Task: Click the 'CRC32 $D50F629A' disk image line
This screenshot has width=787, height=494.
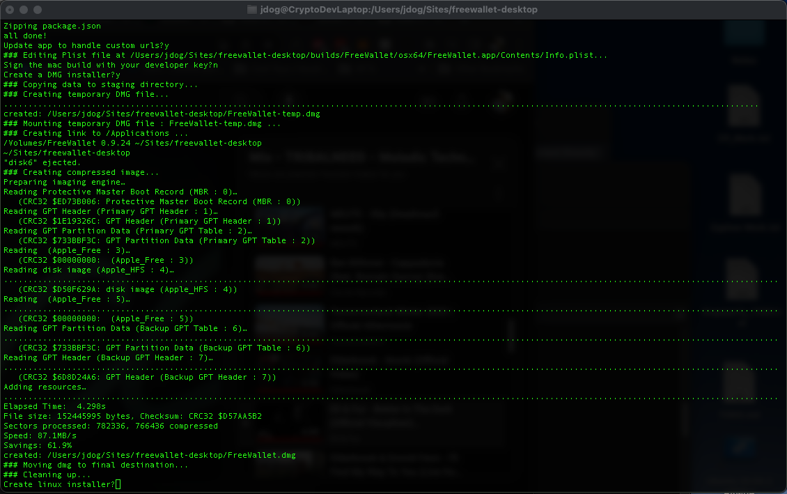Action: click(x=128, y=290)
